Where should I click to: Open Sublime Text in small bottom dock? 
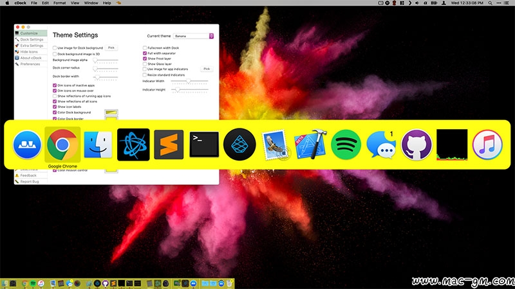coord(113,283)
